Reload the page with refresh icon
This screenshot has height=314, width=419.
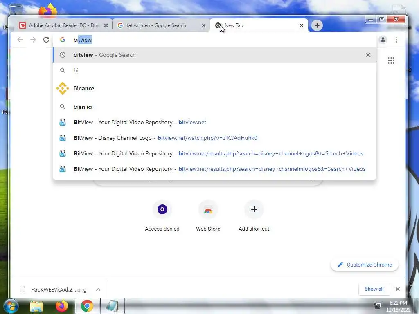coord(46,40)
